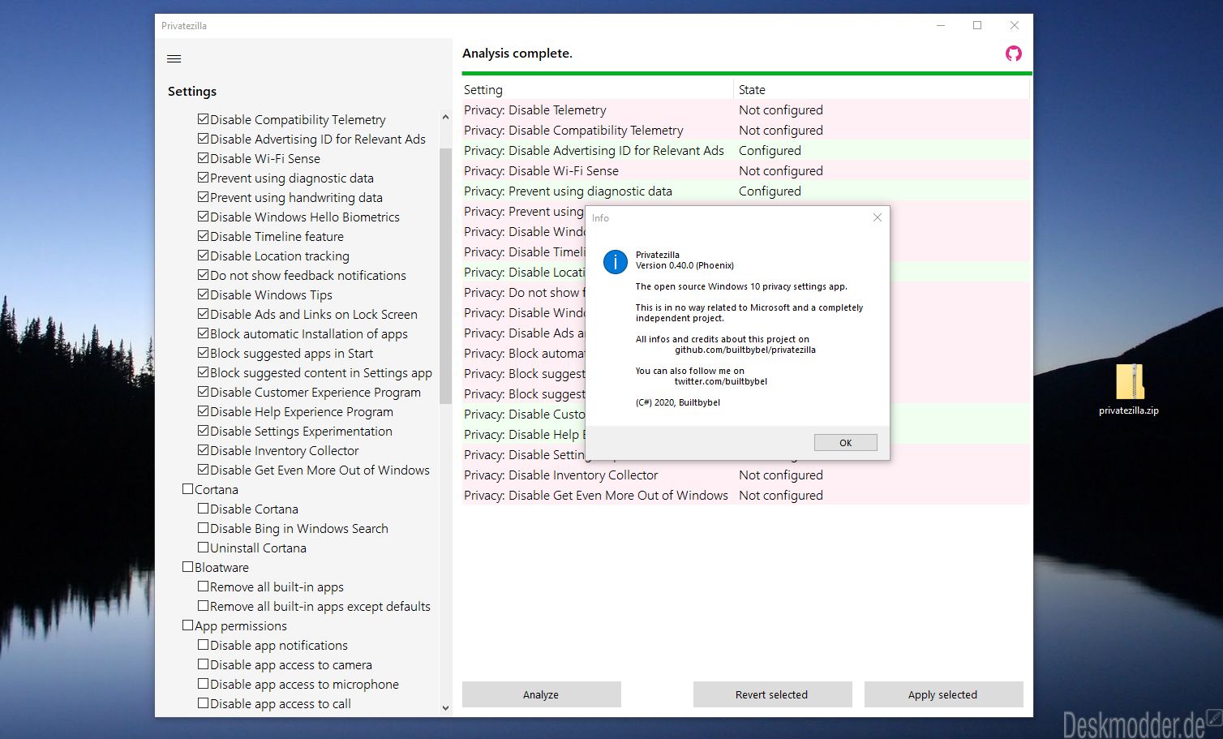Image resolution: width=1223 pixels, height=739 pixels.
Task: Check the Cortana group checkbox
Action: point(188,489)
